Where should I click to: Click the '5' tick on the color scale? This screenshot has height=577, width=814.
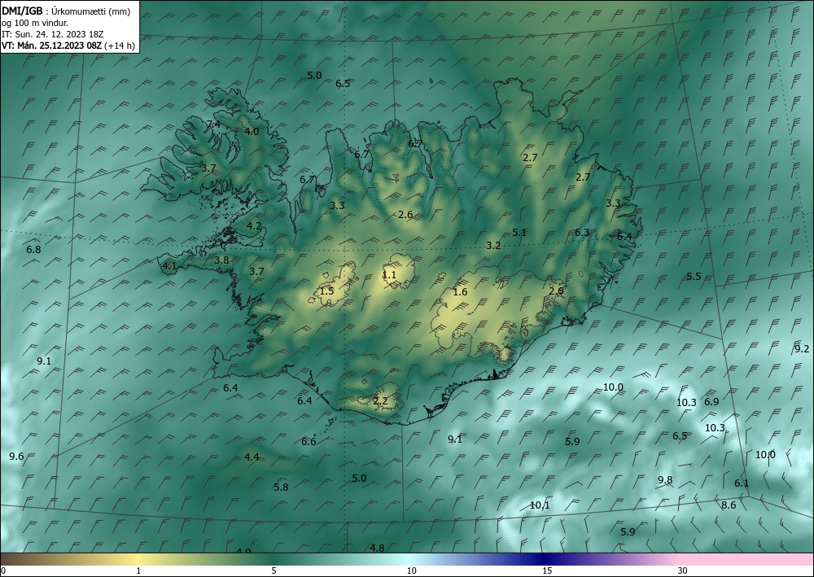click(x=274, y=571)
